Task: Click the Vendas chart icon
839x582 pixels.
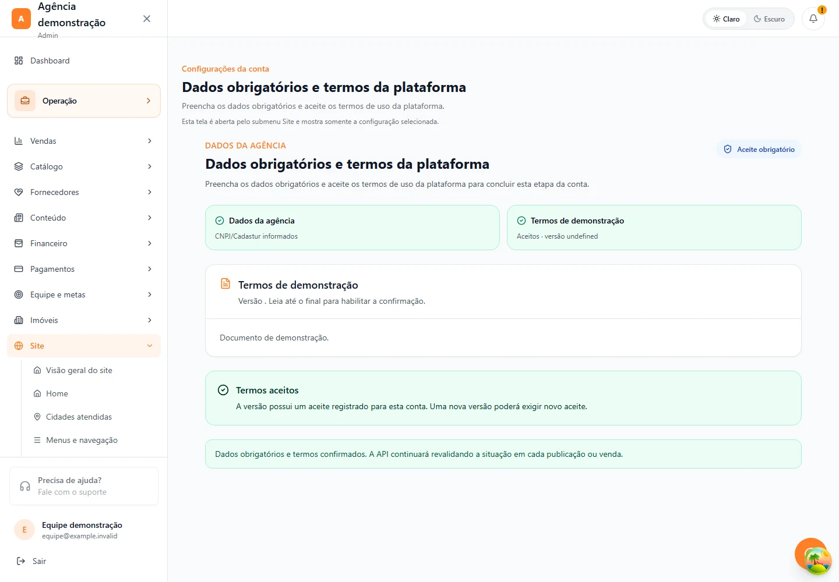Action: click(x=19, y=141)
